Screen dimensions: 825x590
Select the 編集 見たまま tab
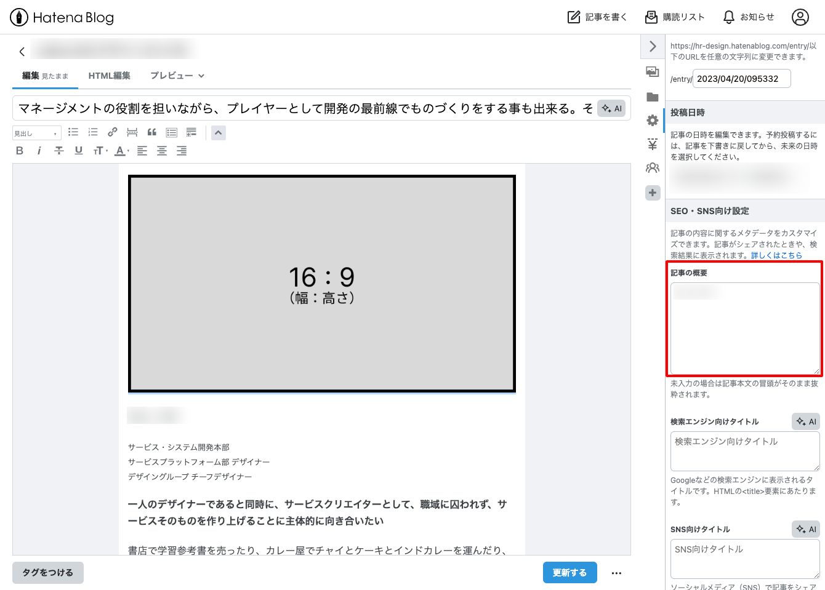(45, 76)
